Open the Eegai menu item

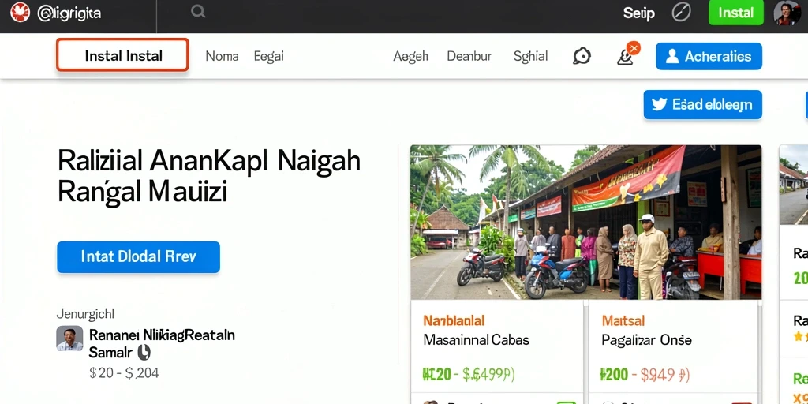pyautogui.click(x=268, y=56)
